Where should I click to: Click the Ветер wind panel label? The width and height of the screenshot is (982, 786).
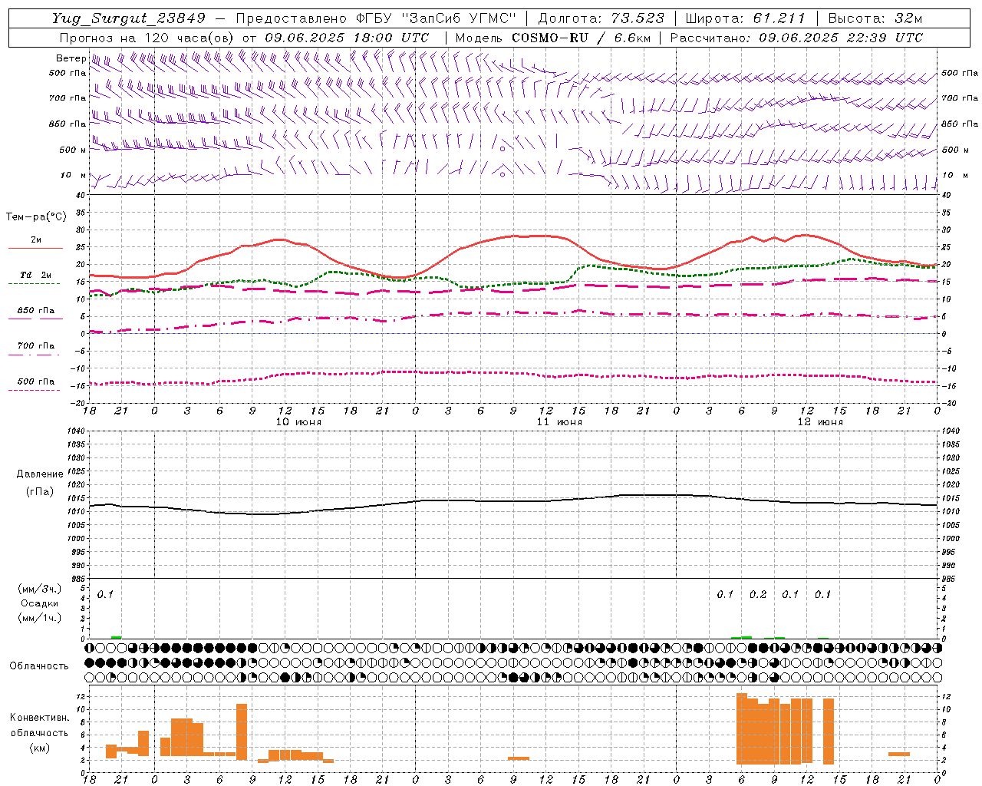click(71, 58)
